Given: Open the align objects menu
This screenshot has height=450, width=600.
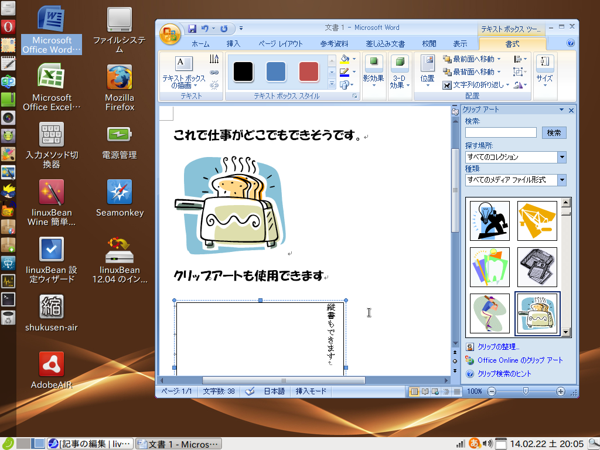Looking at the screenshot, I should [x=520, y=59].
